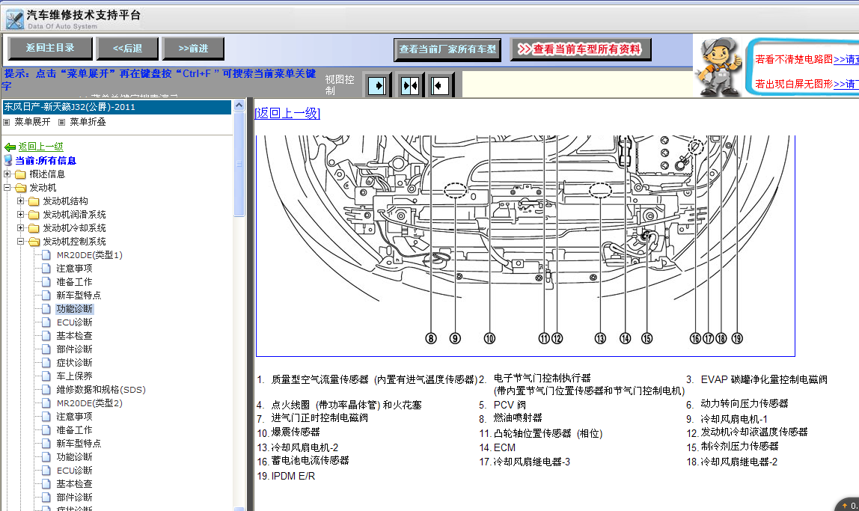This screenshot has height=511, width=859.
Task: Collapse the 发动机控制系统 folder
Action: pos(20,241)
